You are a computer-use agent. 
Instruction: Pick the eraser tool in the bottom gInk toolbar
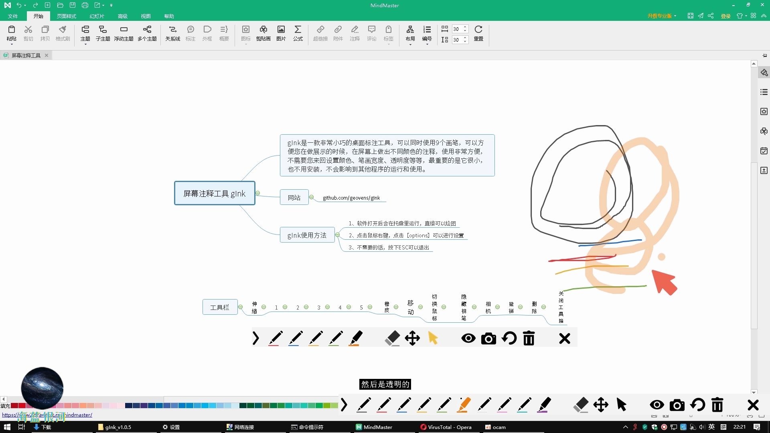[x=581, y=405]
